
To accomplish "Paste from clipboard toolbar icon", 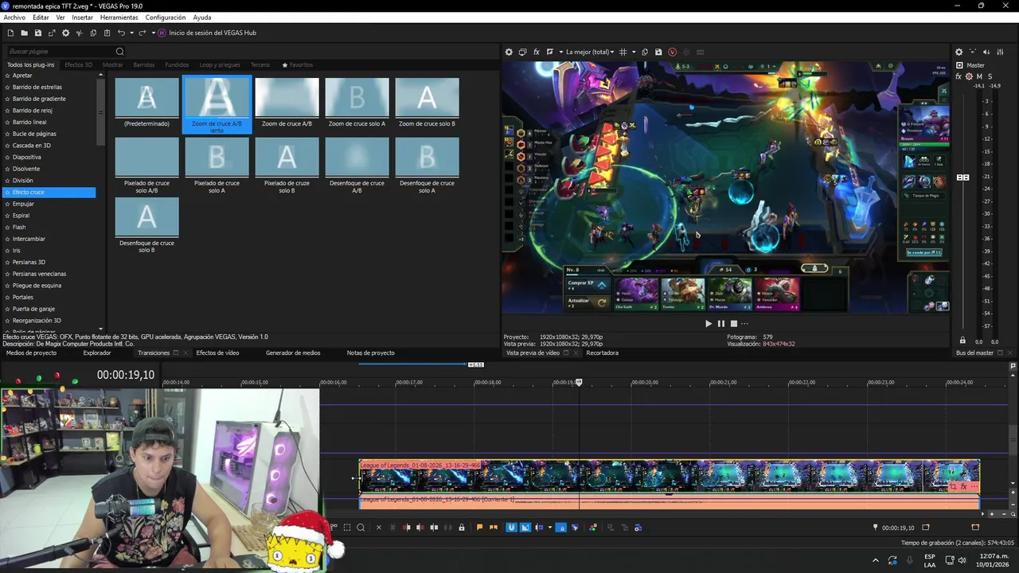I will [107, 33].
